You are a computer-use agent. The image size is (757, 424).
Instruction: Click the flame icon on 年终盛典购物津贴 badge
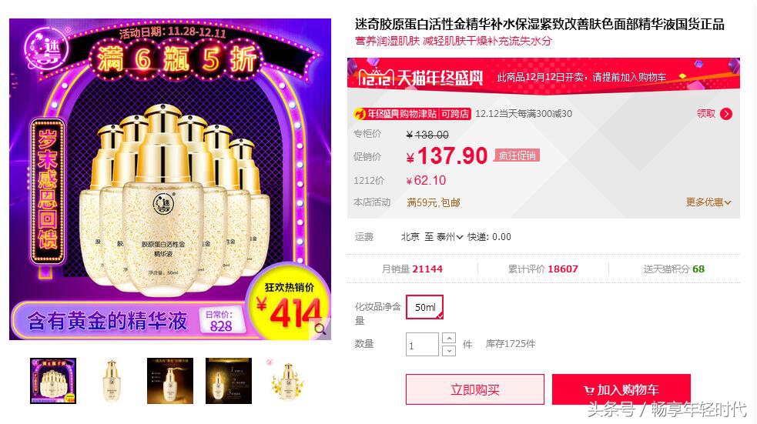tap(360, 114)
